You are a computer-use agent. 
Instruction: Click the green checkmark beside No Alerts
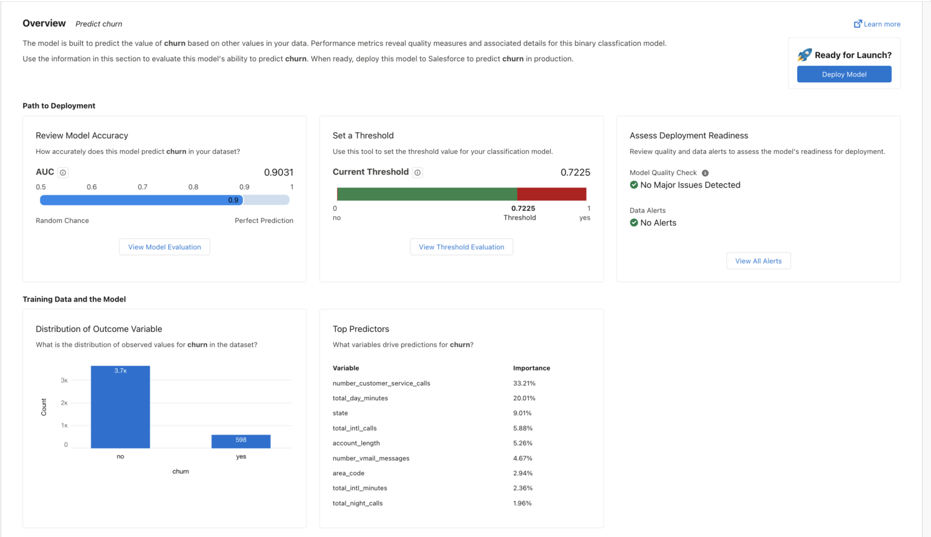tap(633, 222)
